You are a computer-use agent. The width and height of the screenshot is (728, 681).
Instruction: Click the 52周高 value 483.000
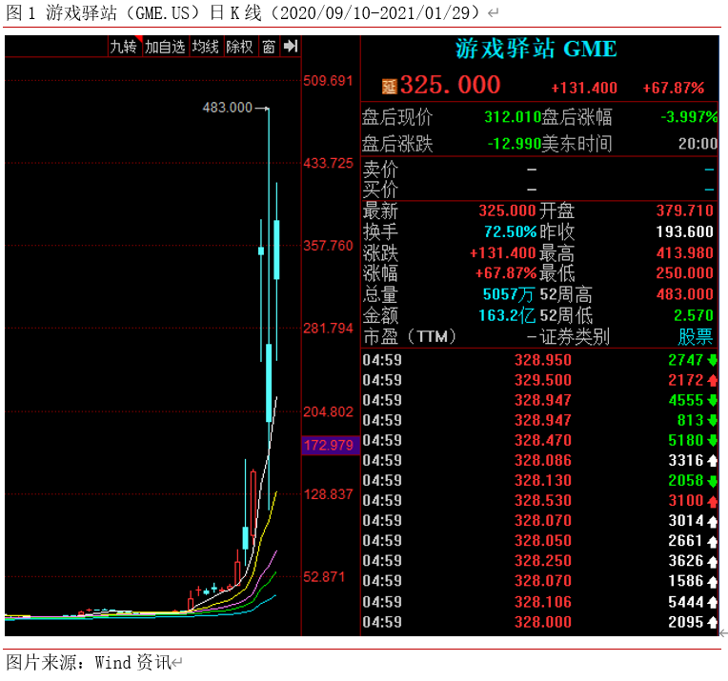coord(685,294)
